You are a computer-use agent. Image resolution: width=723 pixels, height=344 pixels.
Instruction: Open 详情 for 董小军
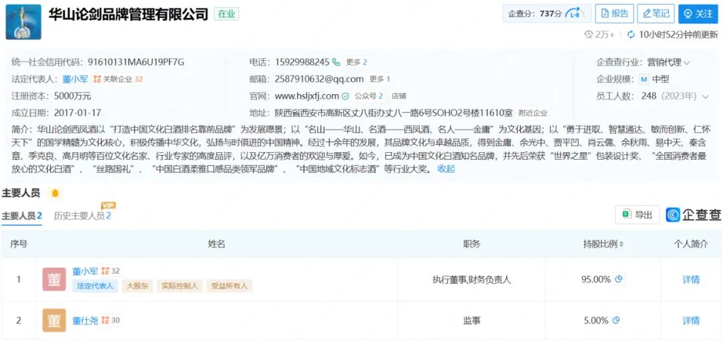point(691,280)
